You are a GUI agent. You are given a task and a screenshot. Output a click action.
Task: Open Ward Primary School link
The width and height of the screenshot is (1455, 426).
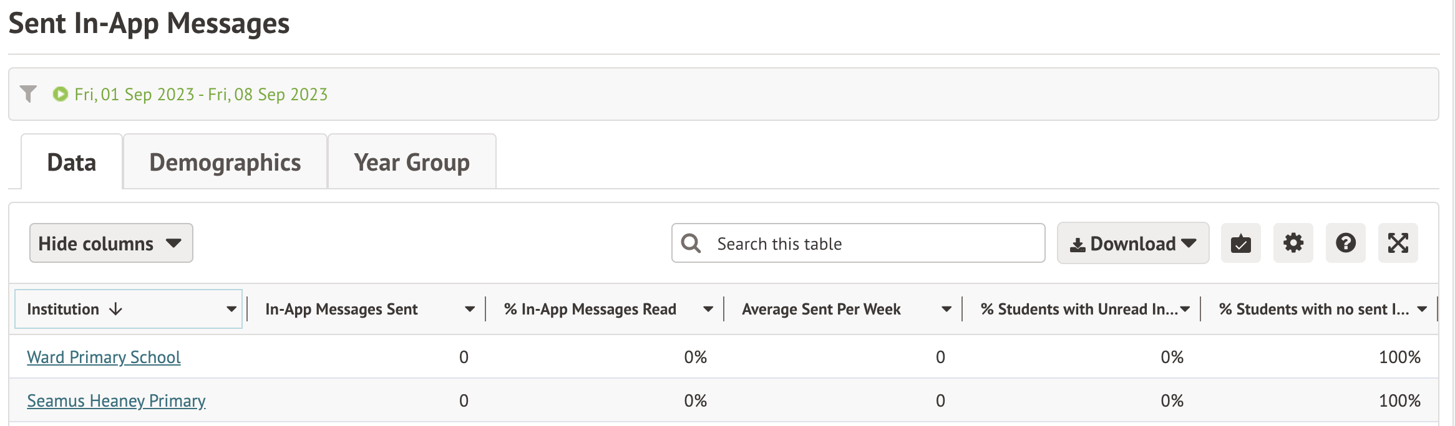coord(104,357)
